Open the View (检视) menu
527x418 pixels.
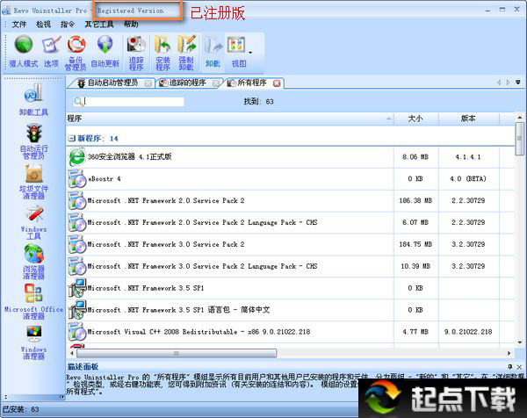(x=43, y=25)
